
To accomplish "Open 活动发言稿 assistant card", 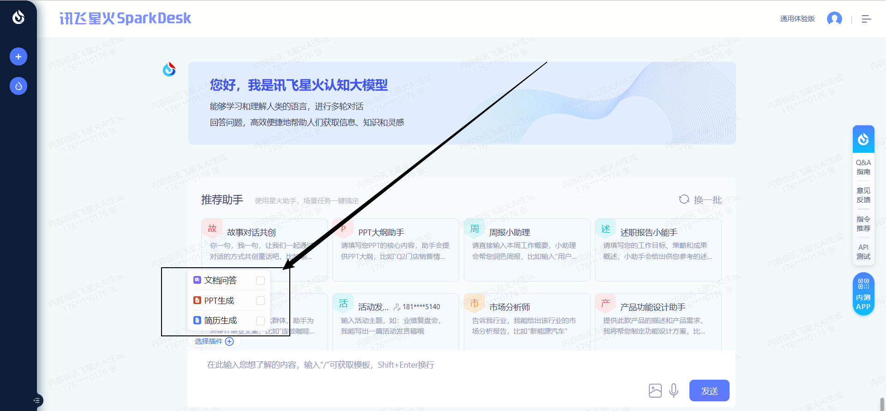I will pos(395,322).
